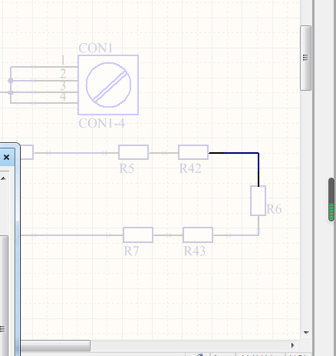Select the CON1 connector symbol

[108, 85]
